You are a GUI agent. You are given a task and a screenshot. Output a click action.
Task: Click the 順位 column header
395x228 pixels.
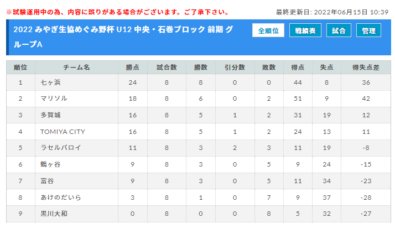coord(20,68)
